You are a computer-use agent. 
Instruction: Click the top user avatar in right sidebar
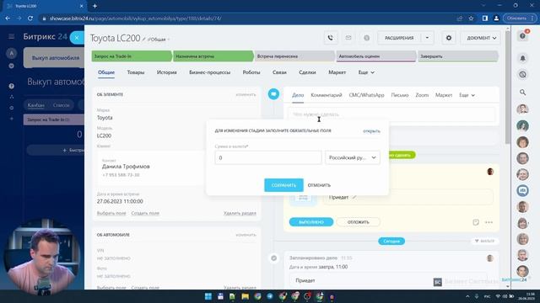(x=522, y=109)
